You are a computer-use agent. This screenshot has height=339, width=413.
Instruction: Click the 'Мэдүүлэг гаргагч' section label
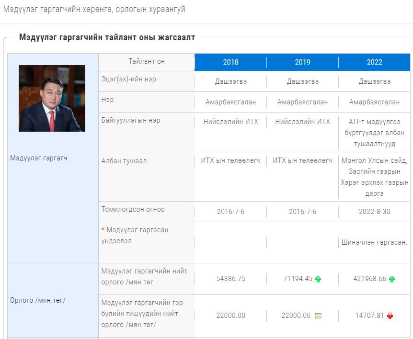click(39, 158)
